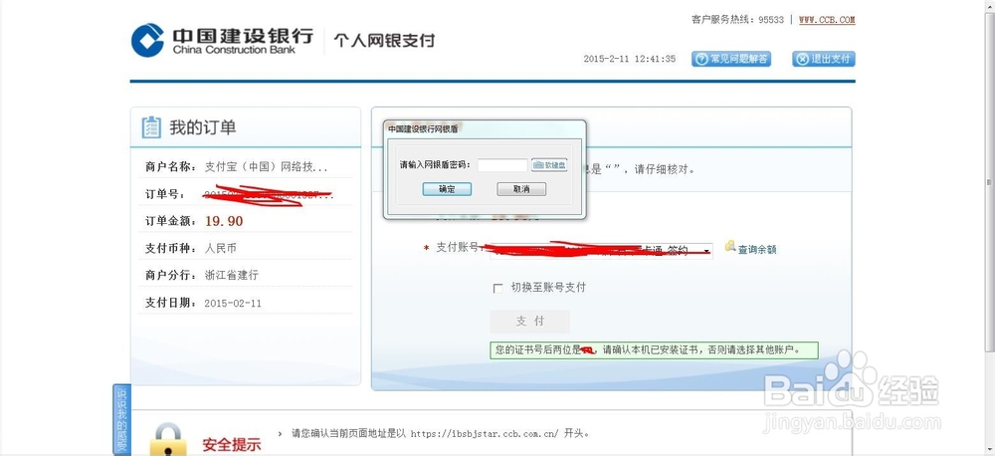Click the hotline text 客户服务热线：95533

click(x=737, y=20)
